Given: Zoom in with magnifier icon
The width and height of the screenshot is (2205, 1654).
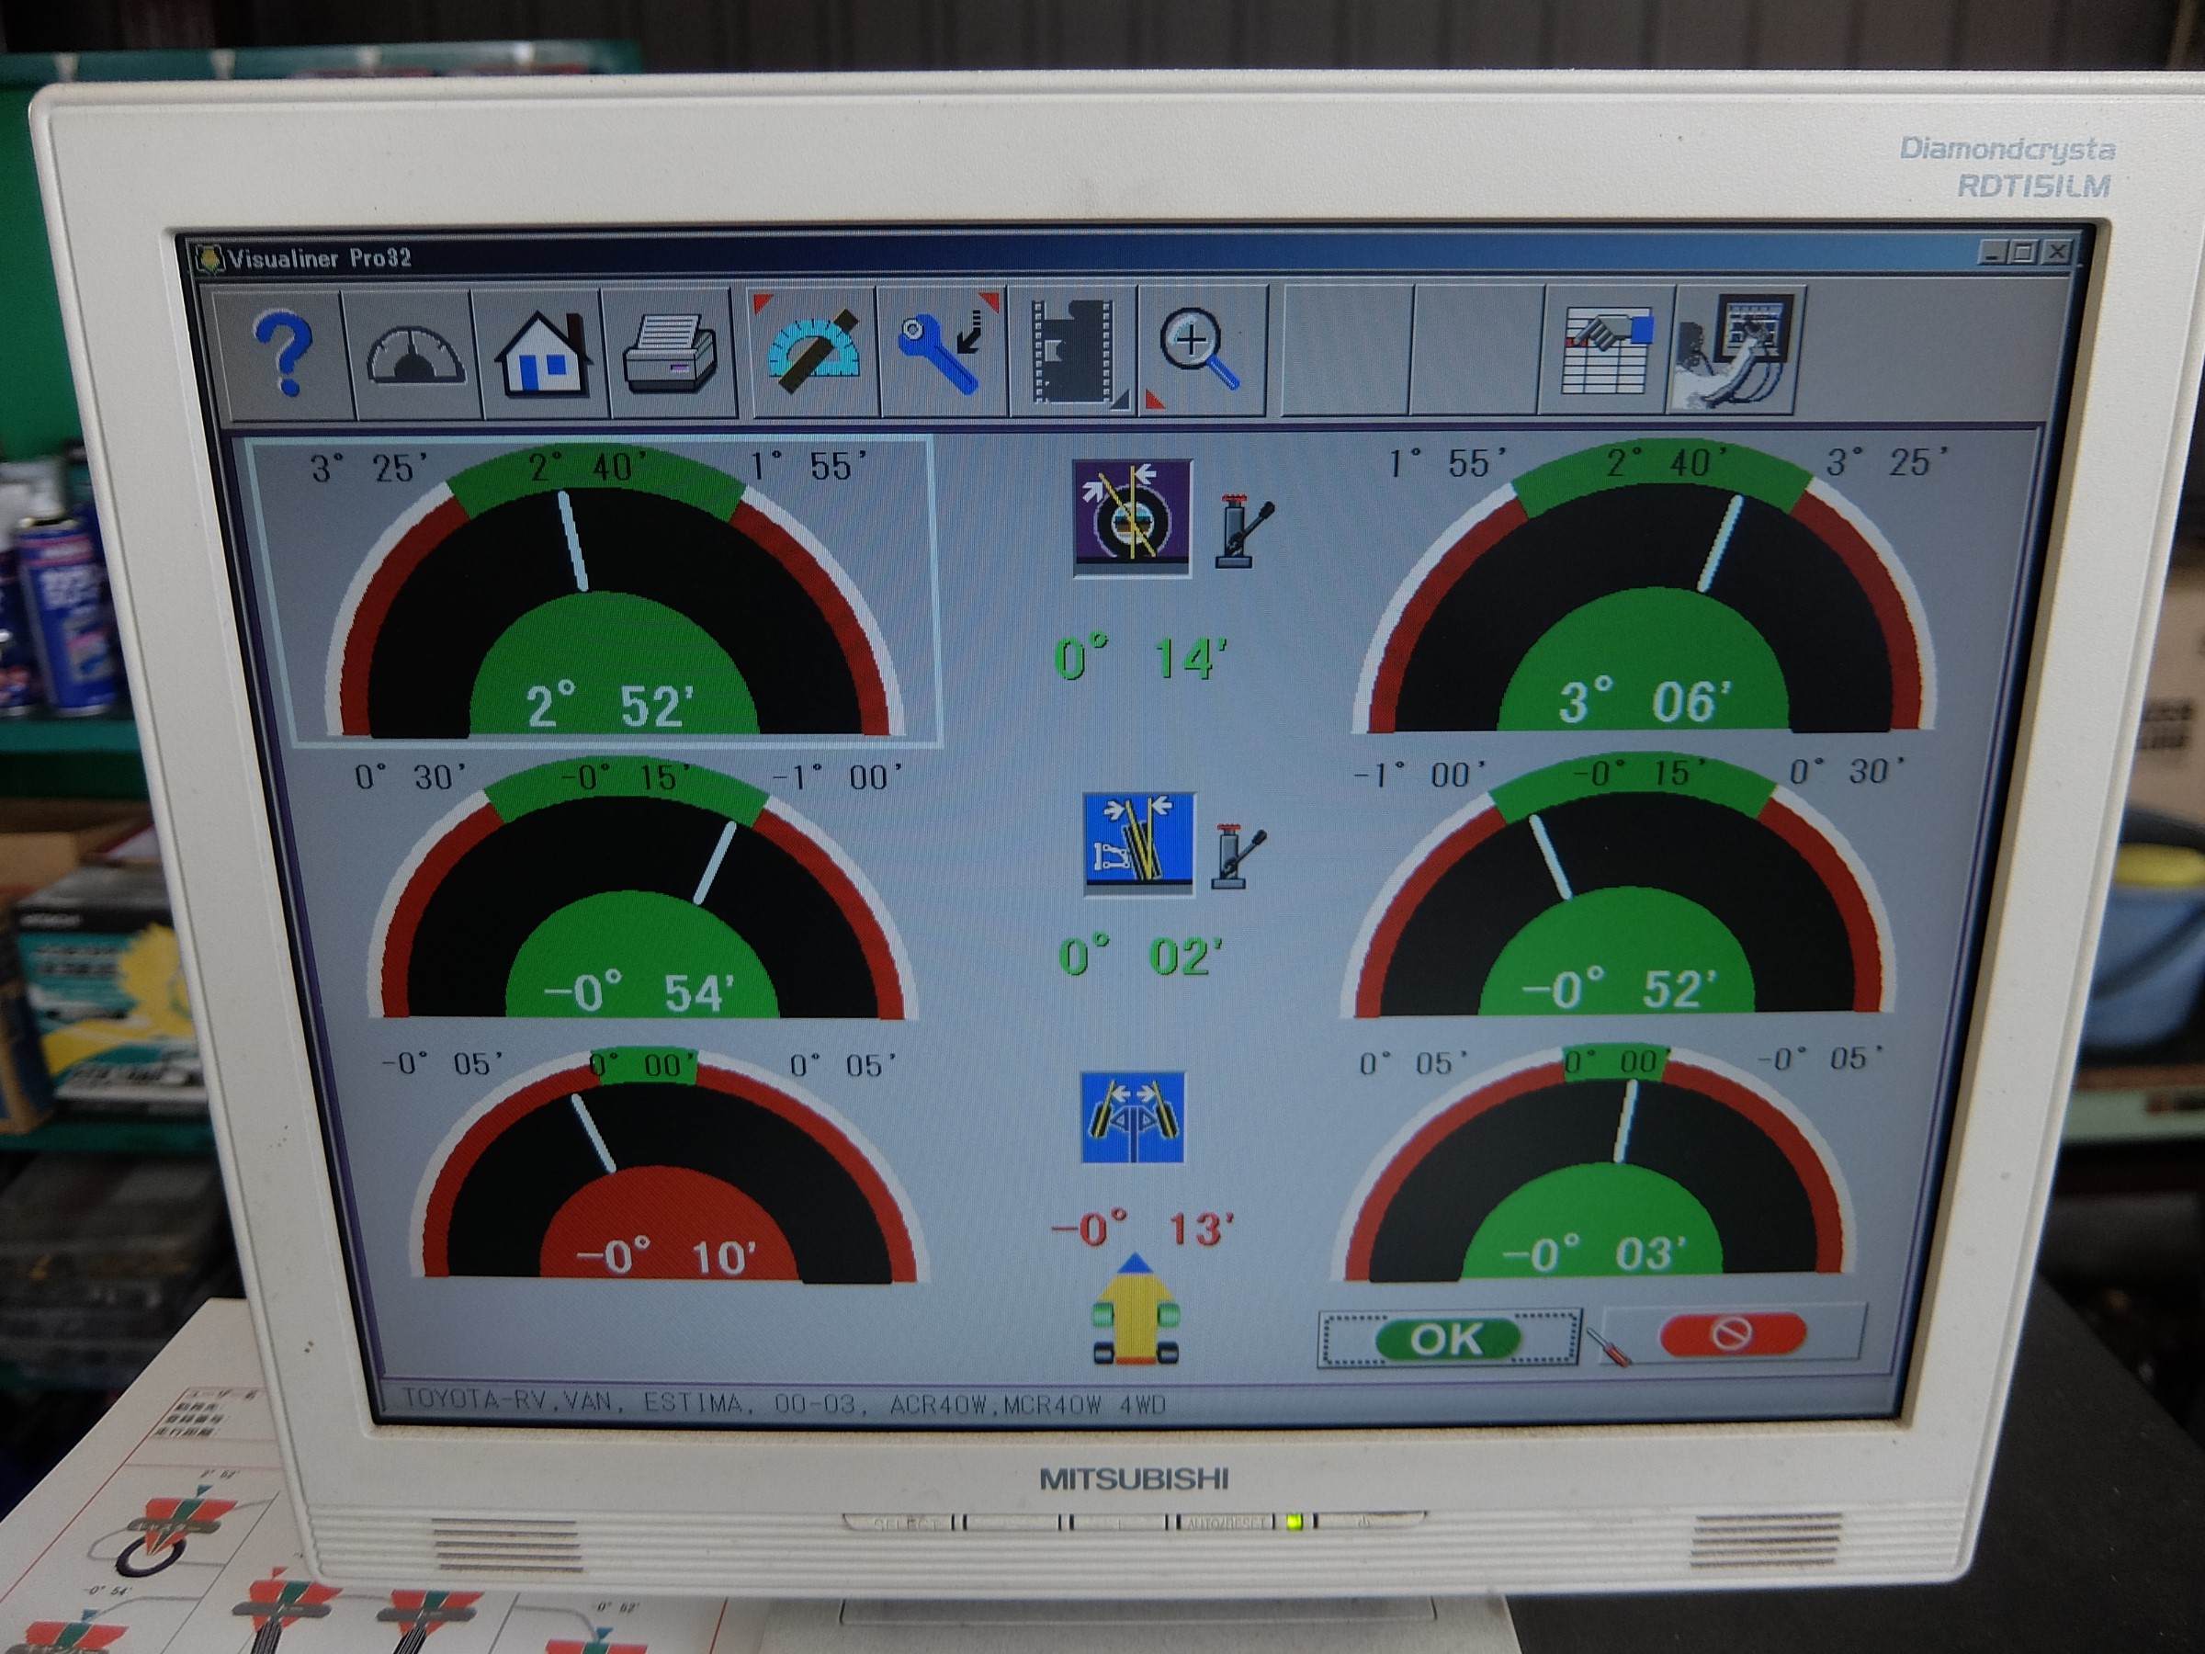Looking at the screenshot, I should pyautogui.click(x=1201, y=350).
